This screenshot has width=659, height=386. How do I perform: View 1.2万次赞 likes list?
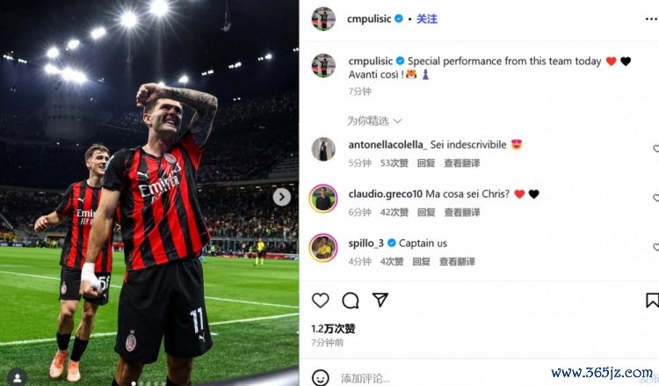[x=333, y=328]
